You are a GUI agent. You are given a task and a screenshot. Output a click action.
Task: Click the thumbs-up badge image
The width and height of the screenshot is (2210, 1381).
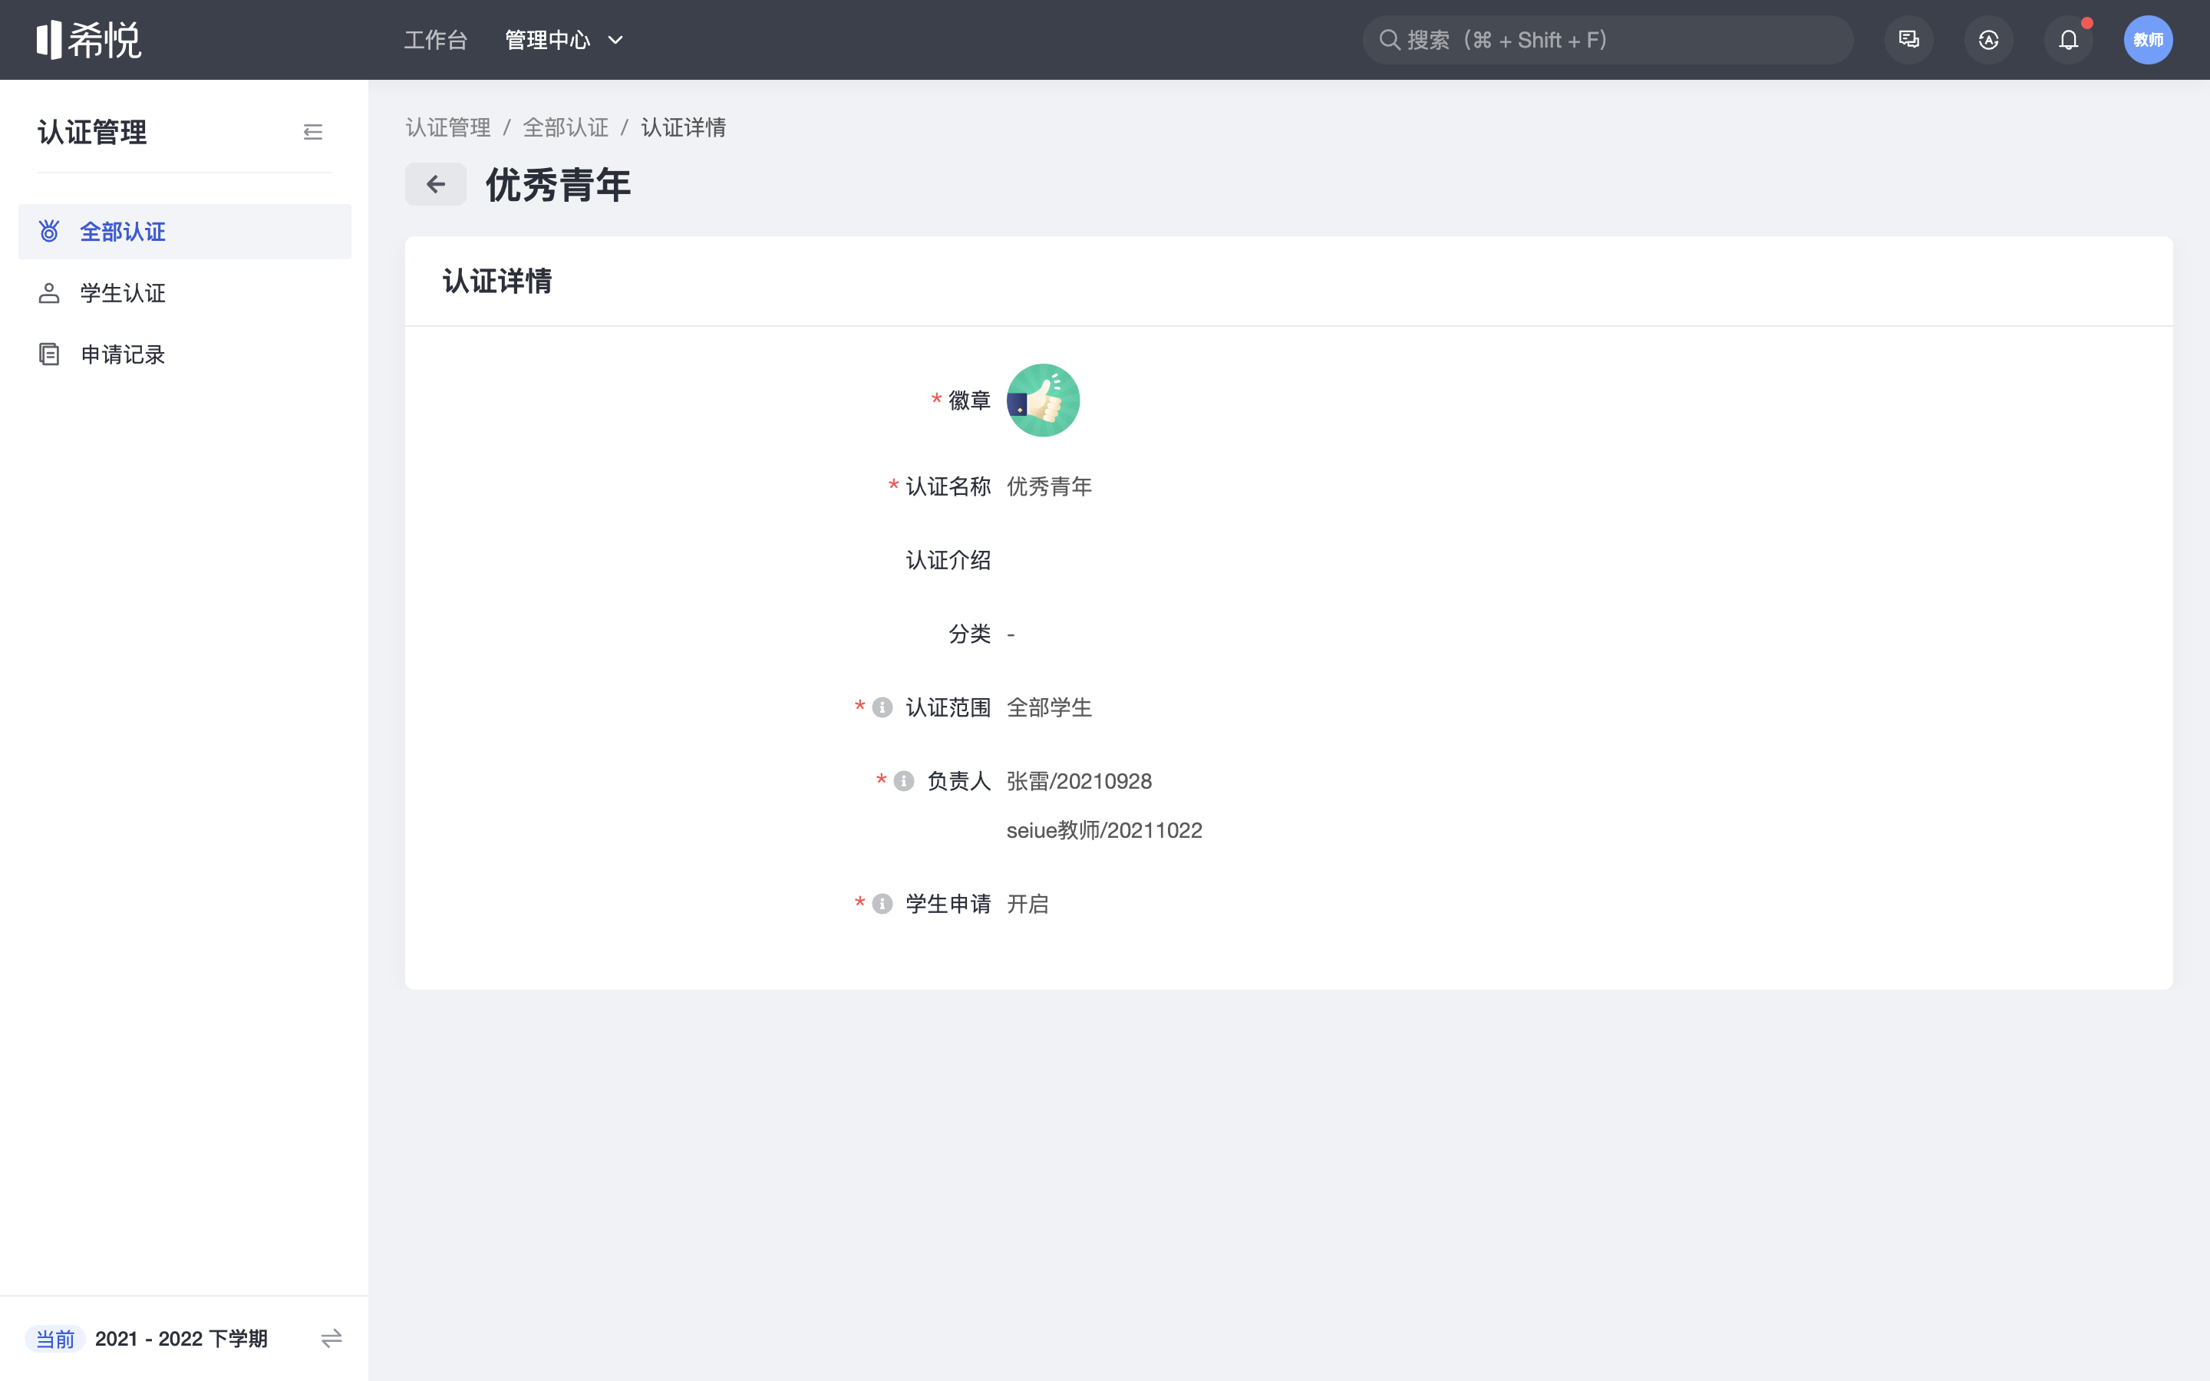pyautogui.click(x=1043, y=400)
